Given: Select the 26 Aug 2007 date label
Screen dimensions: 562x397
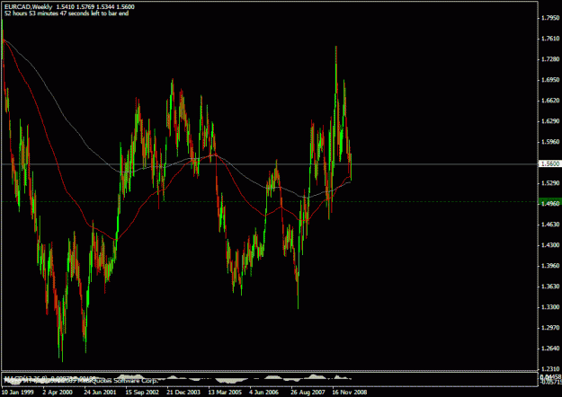Looking at the screenshot, I should [308, 392].
